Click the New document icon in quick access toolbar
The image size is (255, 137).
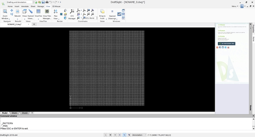pos(36,2)
